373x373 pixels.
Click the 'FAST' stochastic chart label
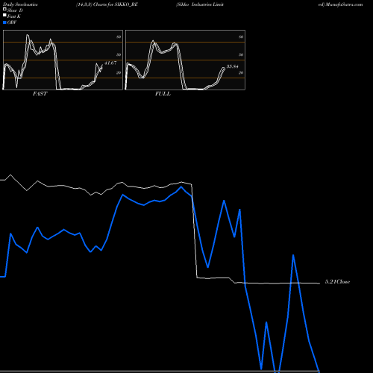[x=40, y=94]
